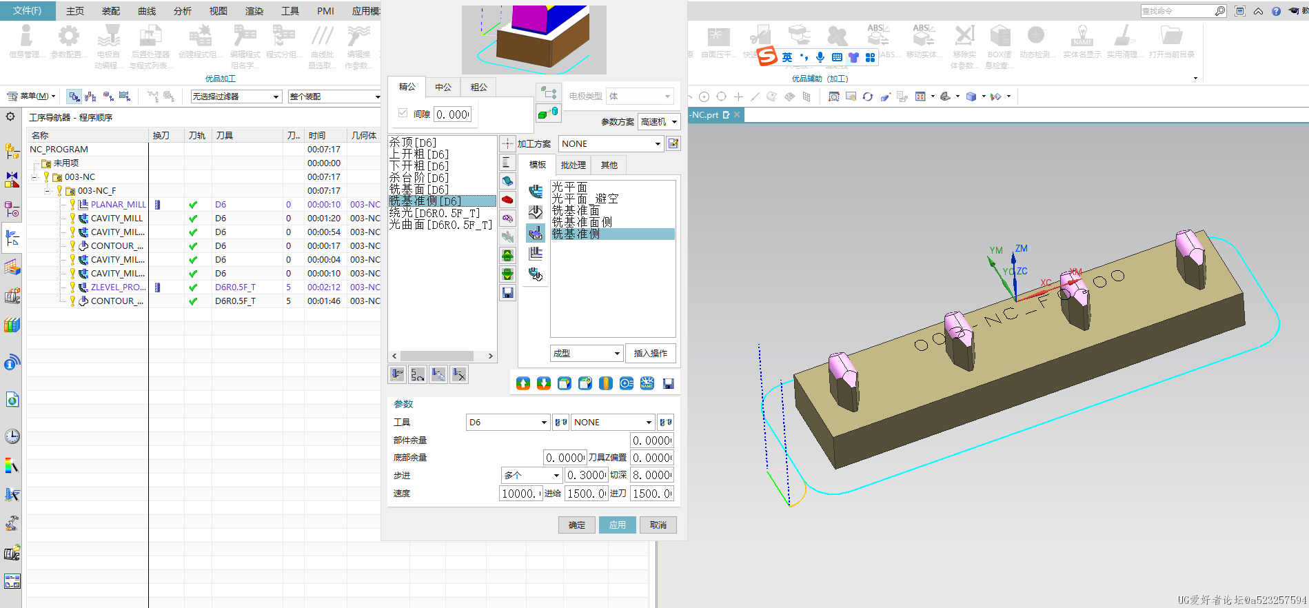Switch to the 粗公 tab
The width and height of the screenshot is (1309, 608).
point(478,87)
